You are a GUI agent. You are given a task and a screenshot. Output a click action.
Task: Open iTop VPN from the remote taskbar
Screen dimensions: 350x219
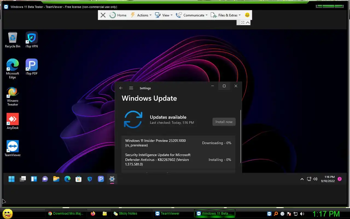pos(90,179)
